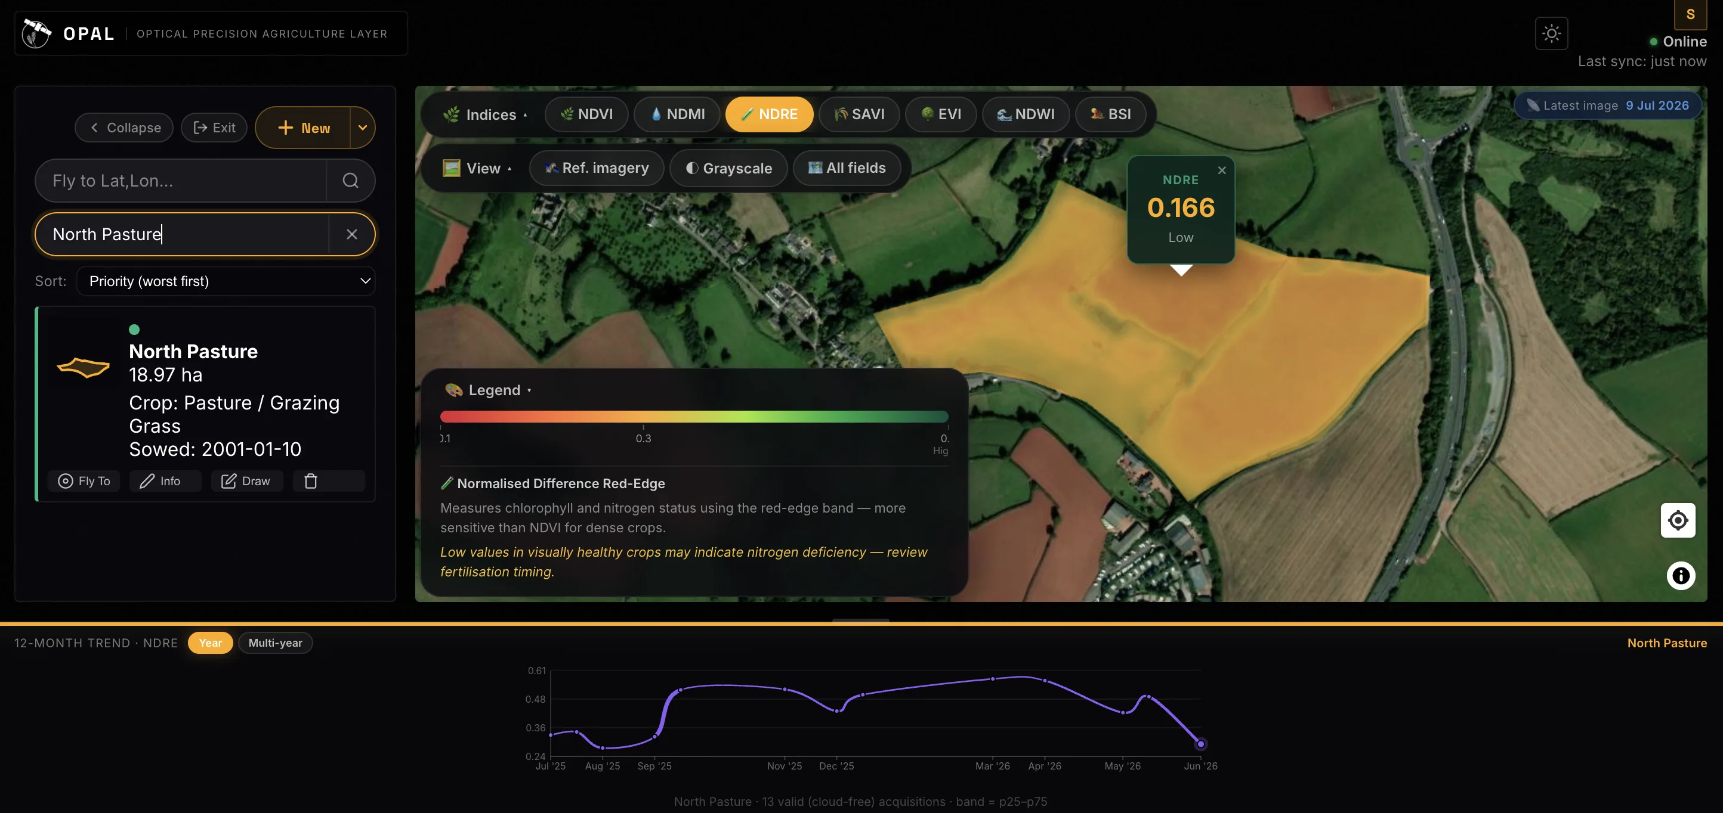Delete North Pasture with the trash icon
Screen dimensions: 1723x813
310,481
